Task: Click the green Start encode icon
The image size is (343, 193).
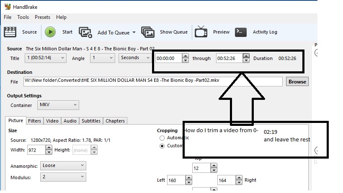Action: coord(50,32)
